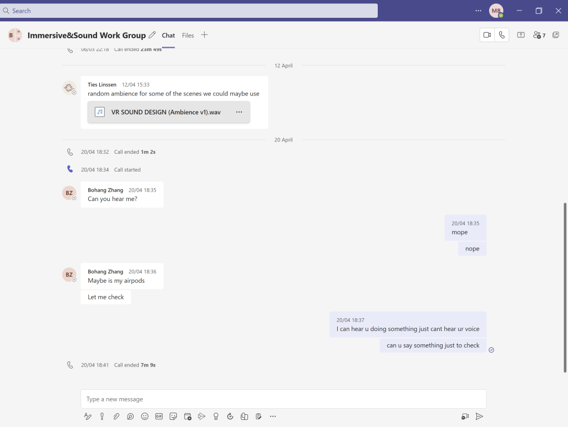Open the GIF picker
568x427 pixels.
click(x=159, y=416)
